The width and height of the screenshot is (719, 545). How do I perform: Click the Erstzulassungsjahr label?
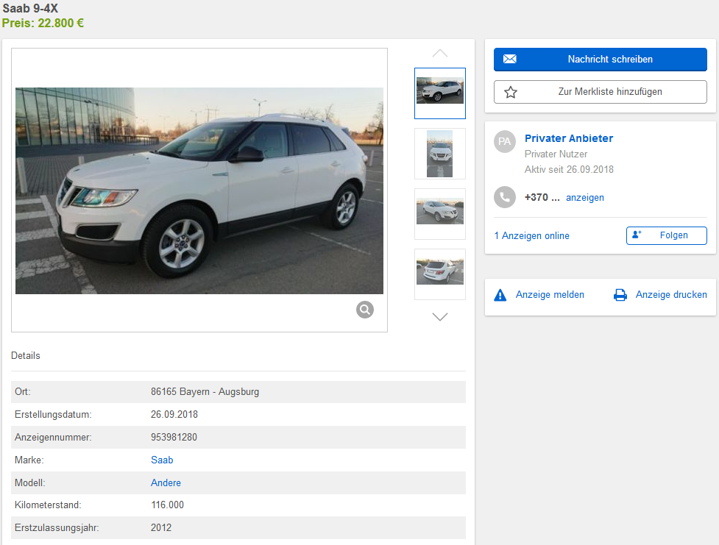click(57, 527)
